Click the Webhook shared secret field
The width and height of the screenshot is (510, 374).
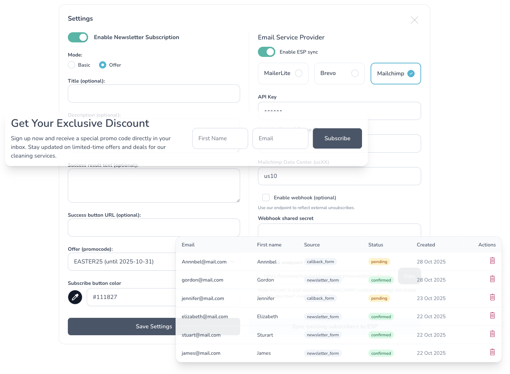[339, 230]
